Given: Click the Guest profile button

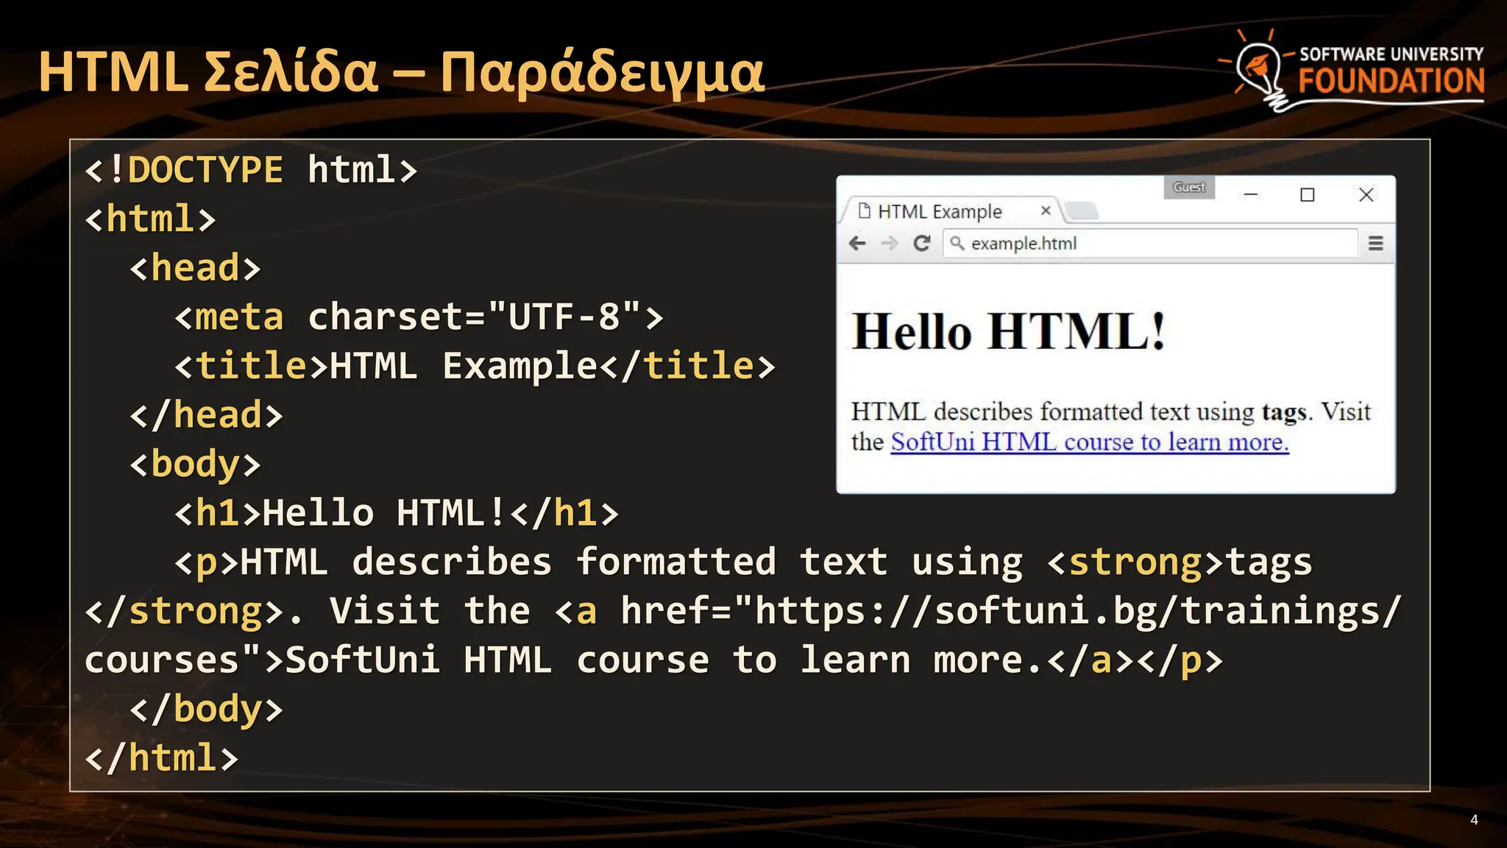Looking at the screenshot, I should [1189, 187].
